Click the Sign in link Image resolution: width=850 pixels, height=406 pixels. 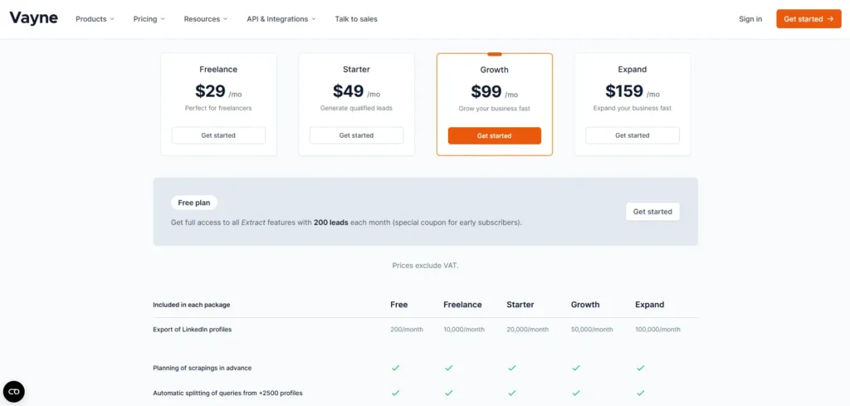pyautogui.click(x=750, y=19)
